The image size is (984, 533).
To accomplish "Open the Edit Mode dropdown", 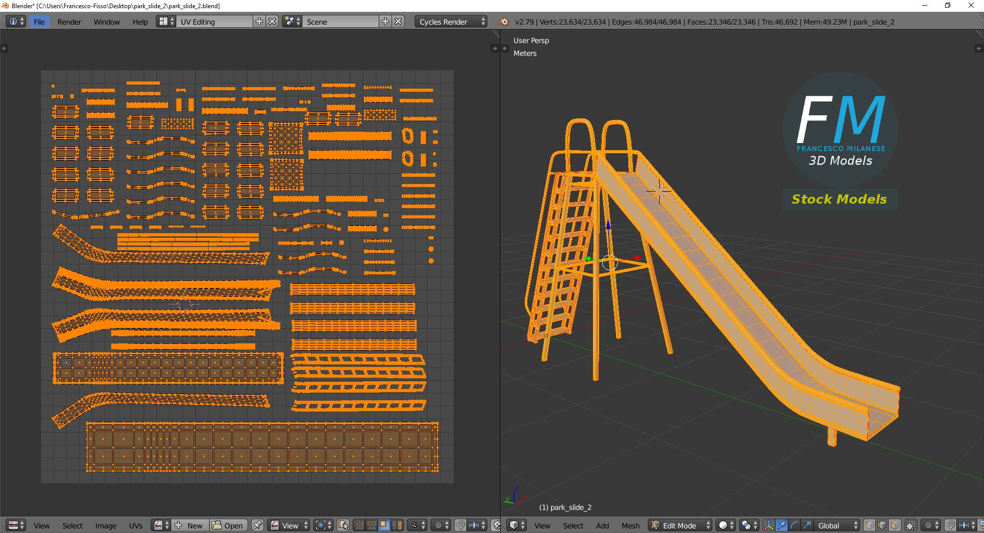I will click(x=680, y=525).
